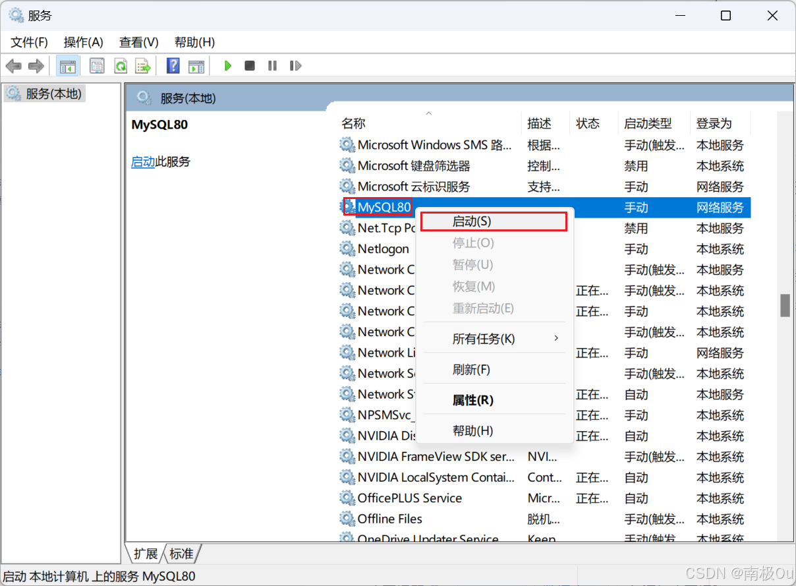Screen dimensions: 796x586
Task: Click the Pause Service toolbar icon
Action: 272,66
